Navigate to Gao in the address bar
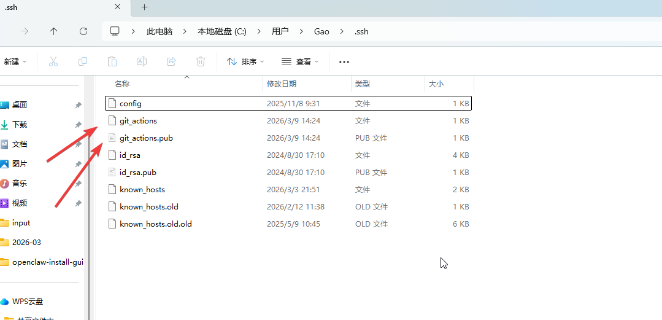Viewport: 662px width, 320px height. [321, 31]
